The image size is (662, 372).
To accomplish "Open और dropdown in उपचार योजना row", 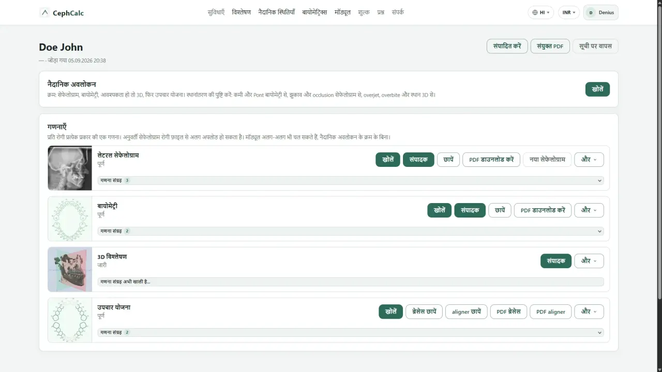I will (589, 312).
